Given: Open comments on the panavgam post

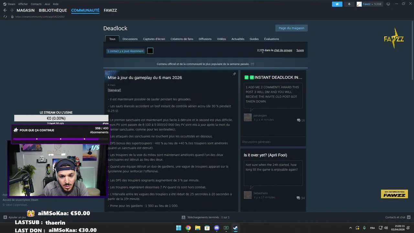Looking at the screenshot, I should pos(301,120).
